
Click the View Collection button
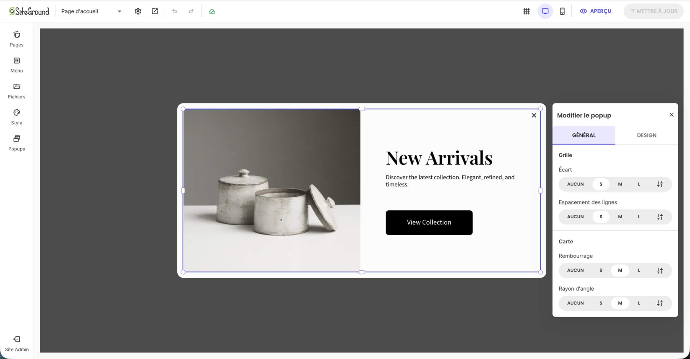click(429, 222)
